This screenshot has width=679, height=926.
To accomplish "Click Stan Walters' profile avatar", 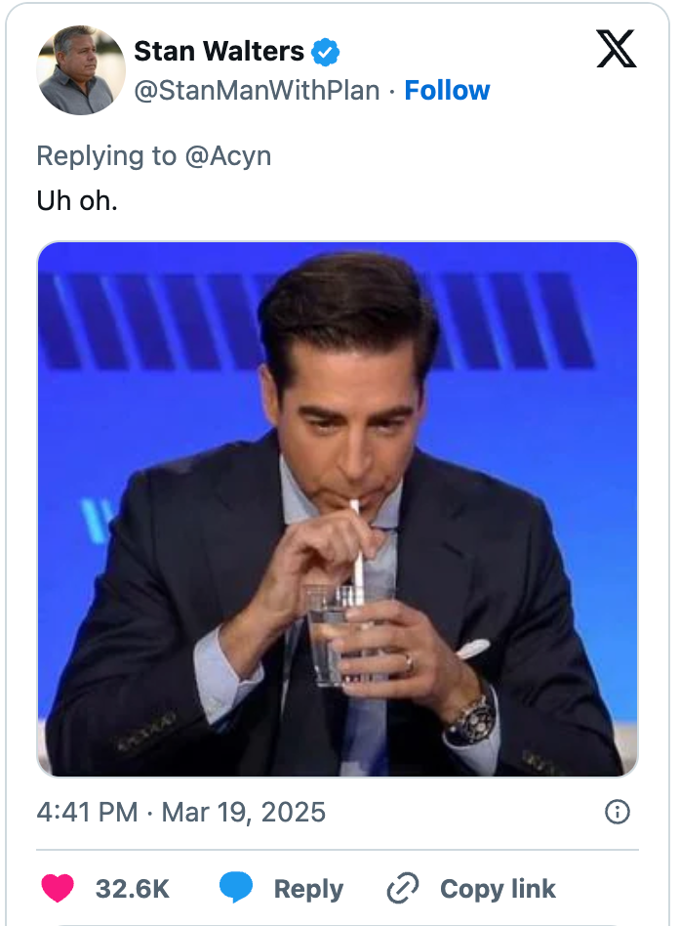I will 81,69.
